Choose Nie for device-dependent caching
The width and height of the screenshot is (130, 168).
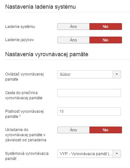106,130
